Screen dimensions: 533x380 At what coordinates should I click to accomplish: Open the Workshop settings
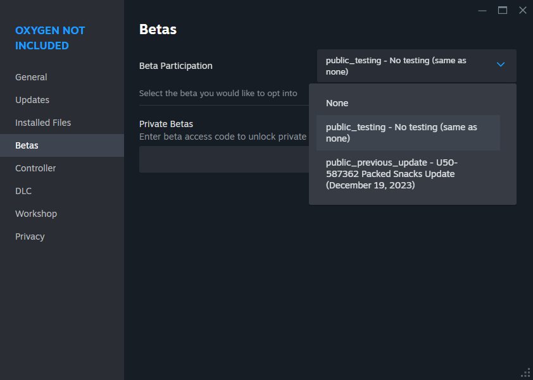point(36,214)
